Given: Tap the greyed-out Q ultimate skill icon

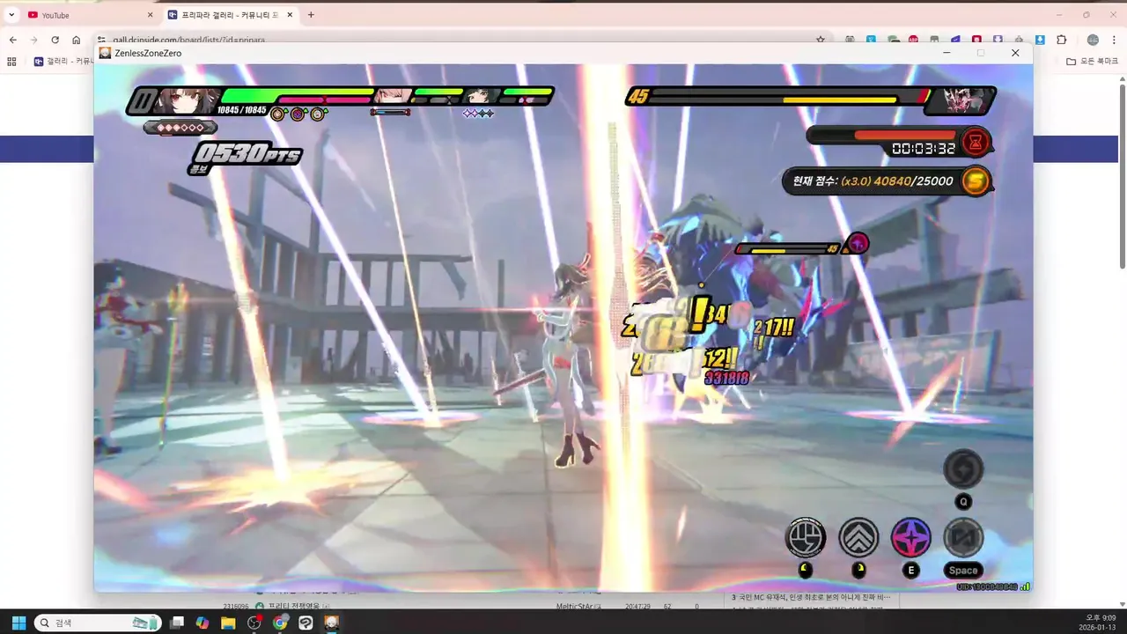Looking at the screenshot, I should coord(963,468).
